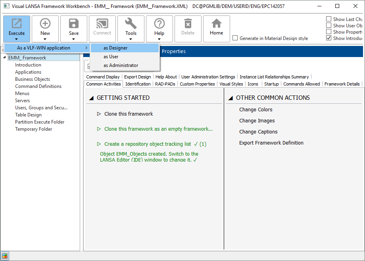365x261 pixels.
Task: Enable Generate in Material Design style
Action: (235, 38)
